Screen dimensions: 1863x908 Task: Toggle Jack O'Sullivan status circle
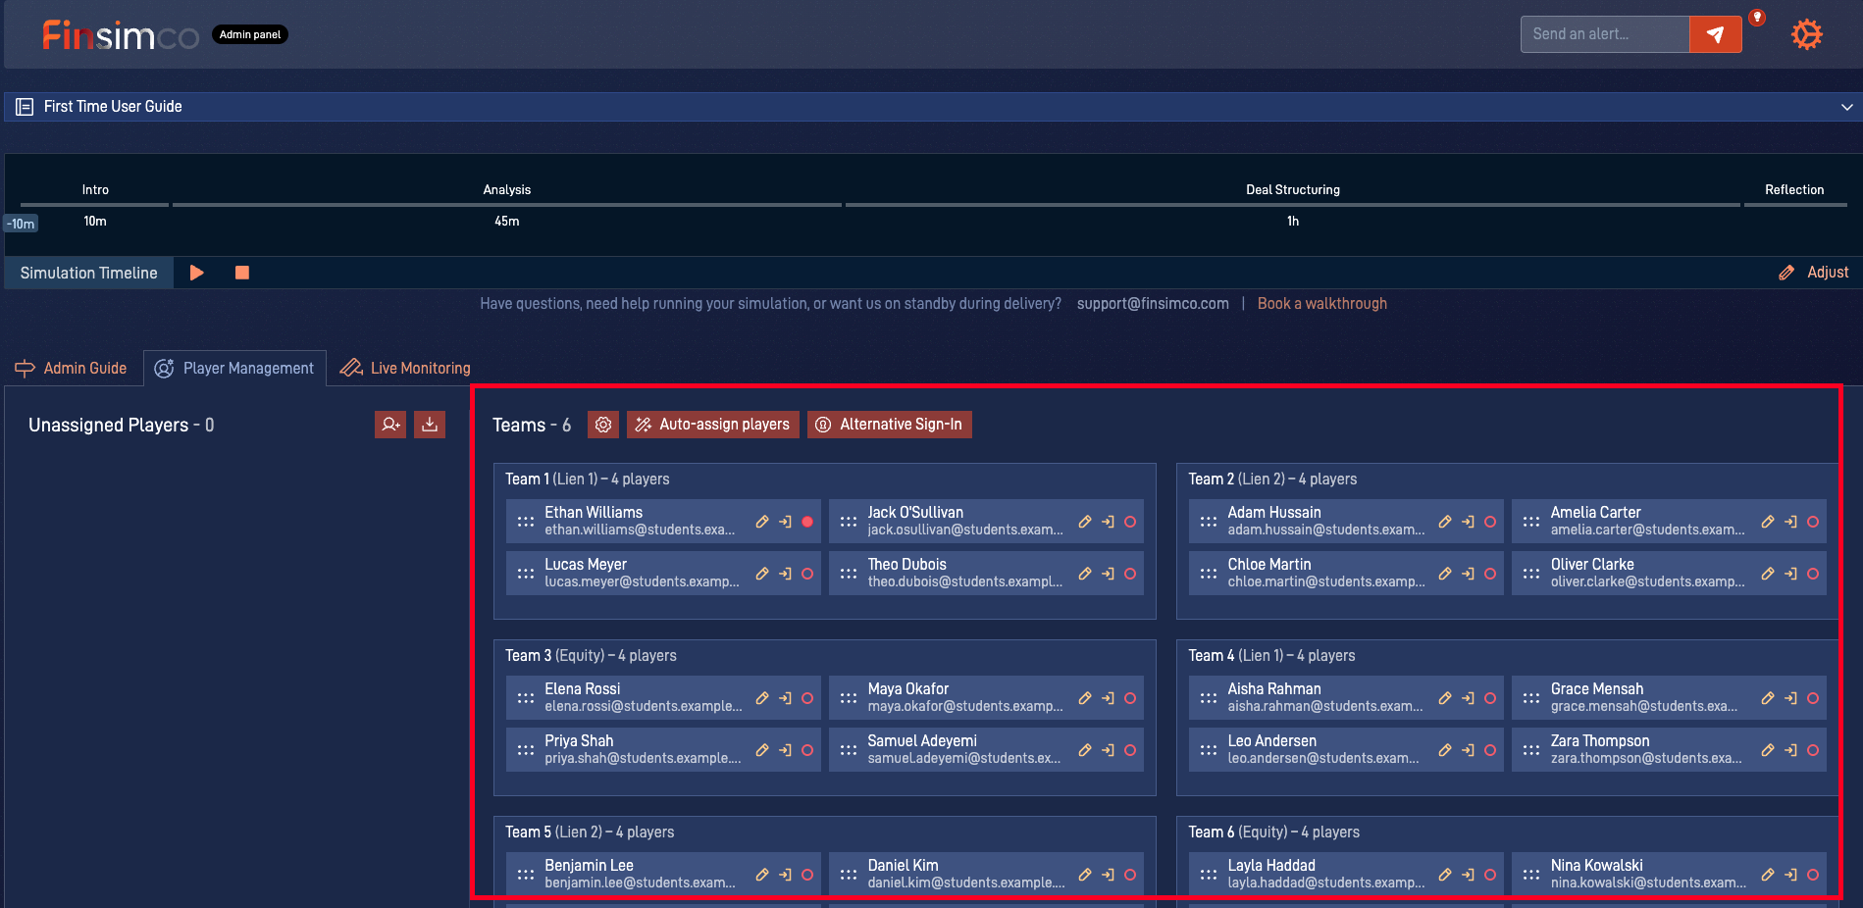pos(1130,522)
